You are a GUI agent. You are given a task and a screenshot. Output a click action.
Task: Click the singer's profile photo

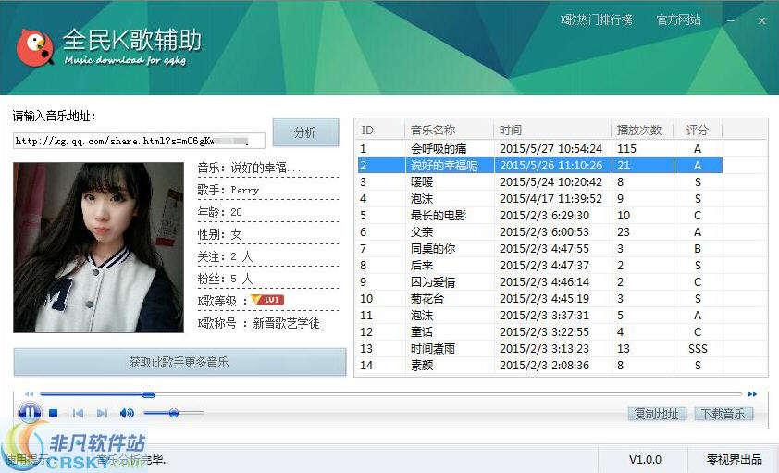coord(98,247)
